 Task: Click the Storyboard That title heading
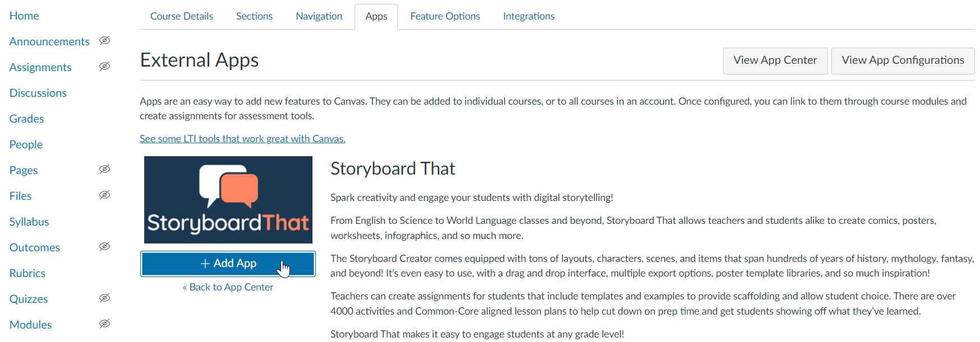coord(393,168)
